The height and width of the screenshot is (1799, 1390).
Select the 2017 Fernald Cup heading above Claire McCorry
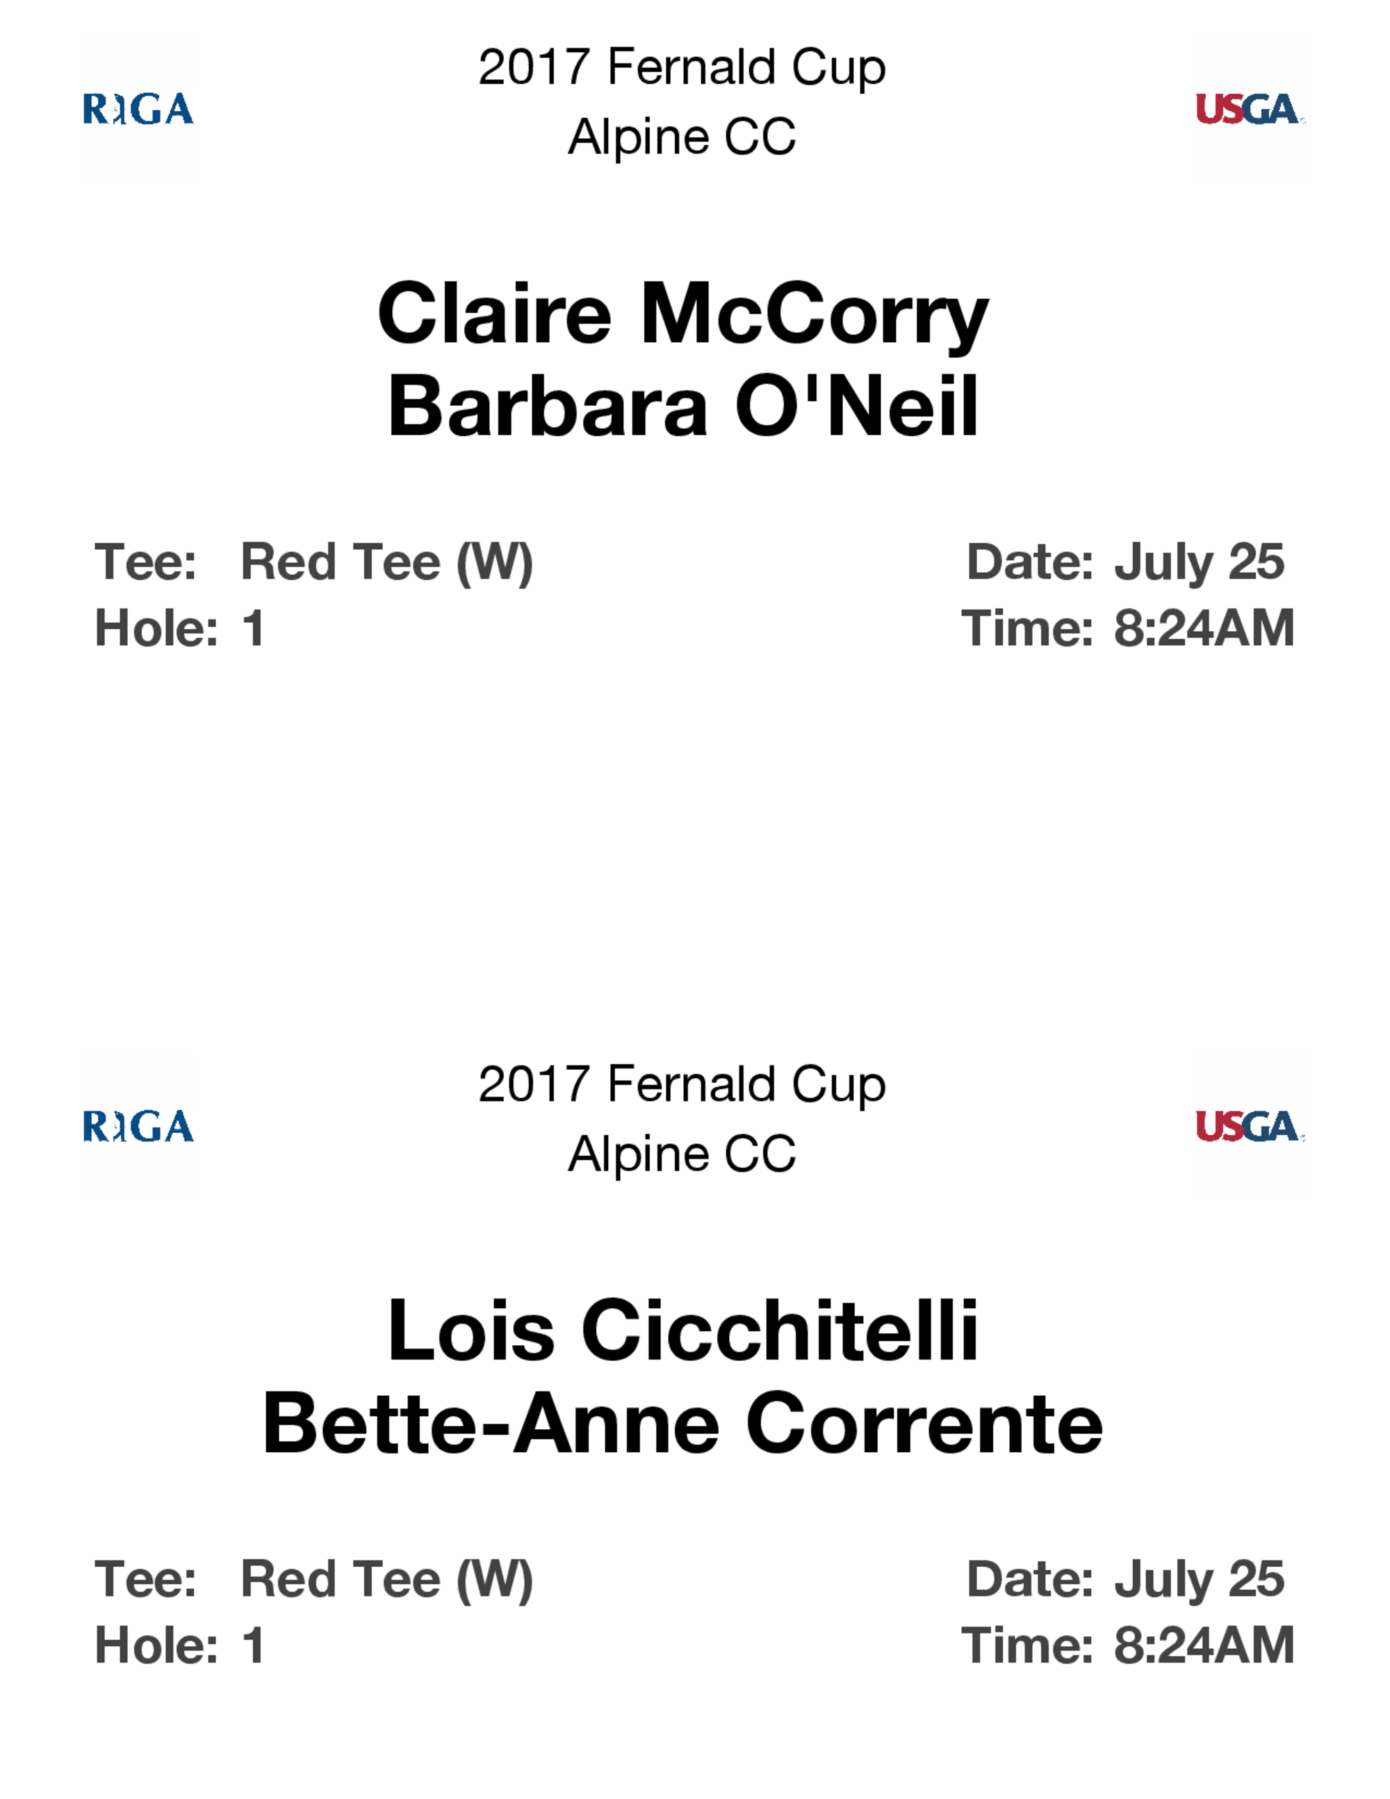tap(682, 67)
